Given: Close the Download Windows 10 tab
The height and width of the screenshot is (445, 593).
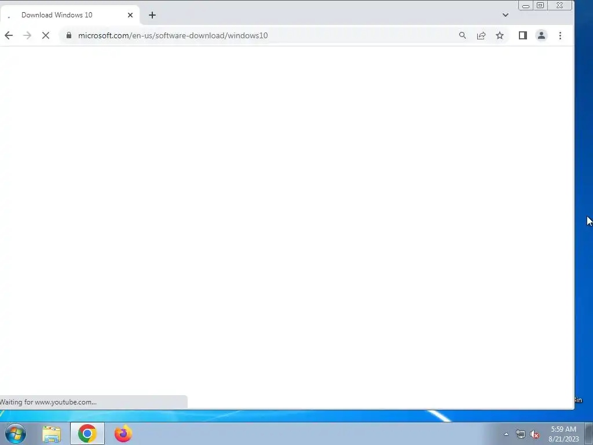Looking at the screenshot, I should 130,15.
